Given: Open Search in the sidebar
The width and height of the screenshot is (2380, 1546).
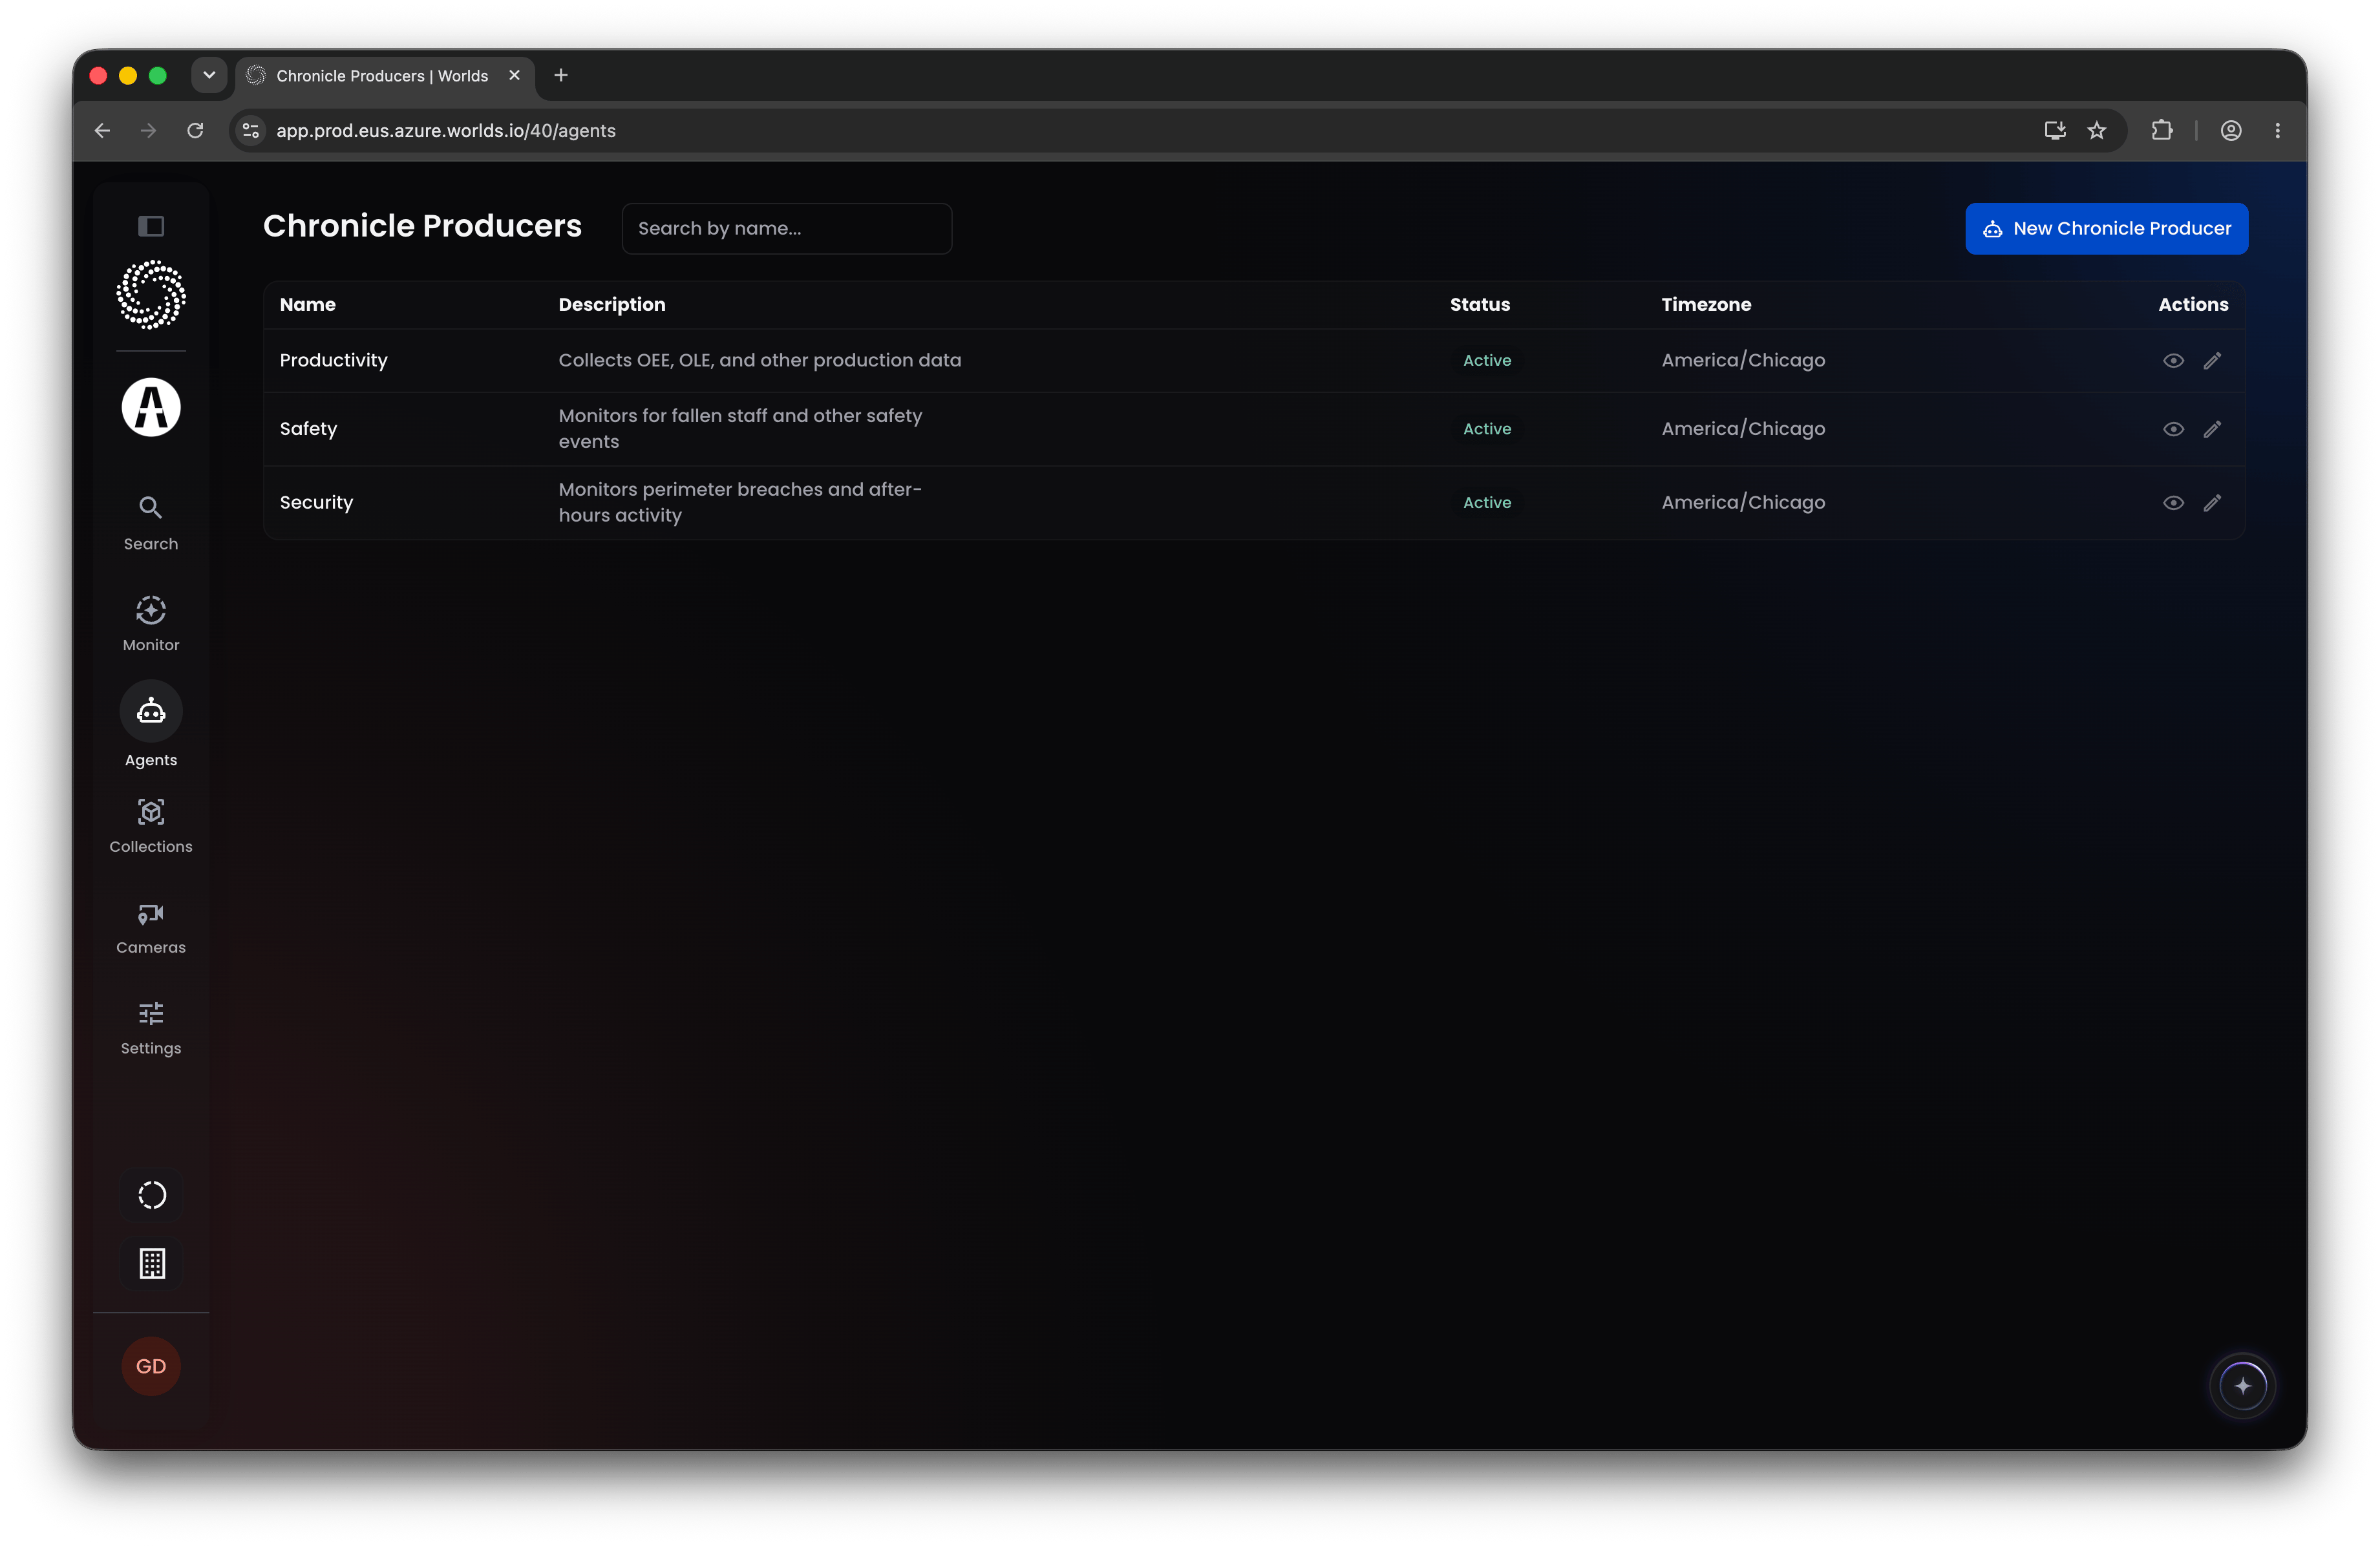Looking at the screenshot, I should (151, 523).
